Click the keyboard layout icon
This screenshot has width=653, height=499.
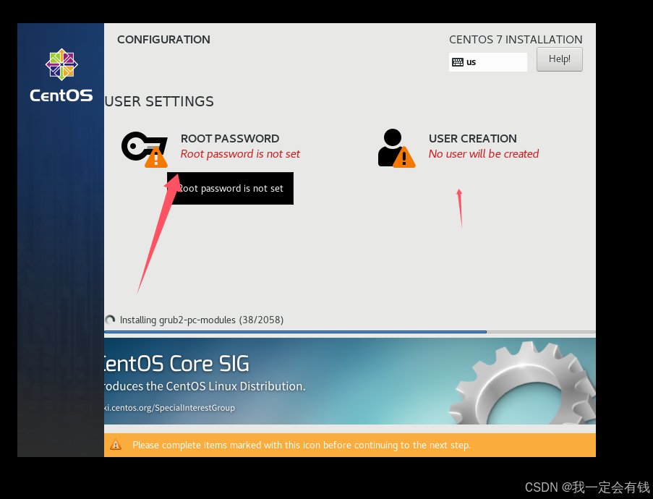tap(458, 62)
